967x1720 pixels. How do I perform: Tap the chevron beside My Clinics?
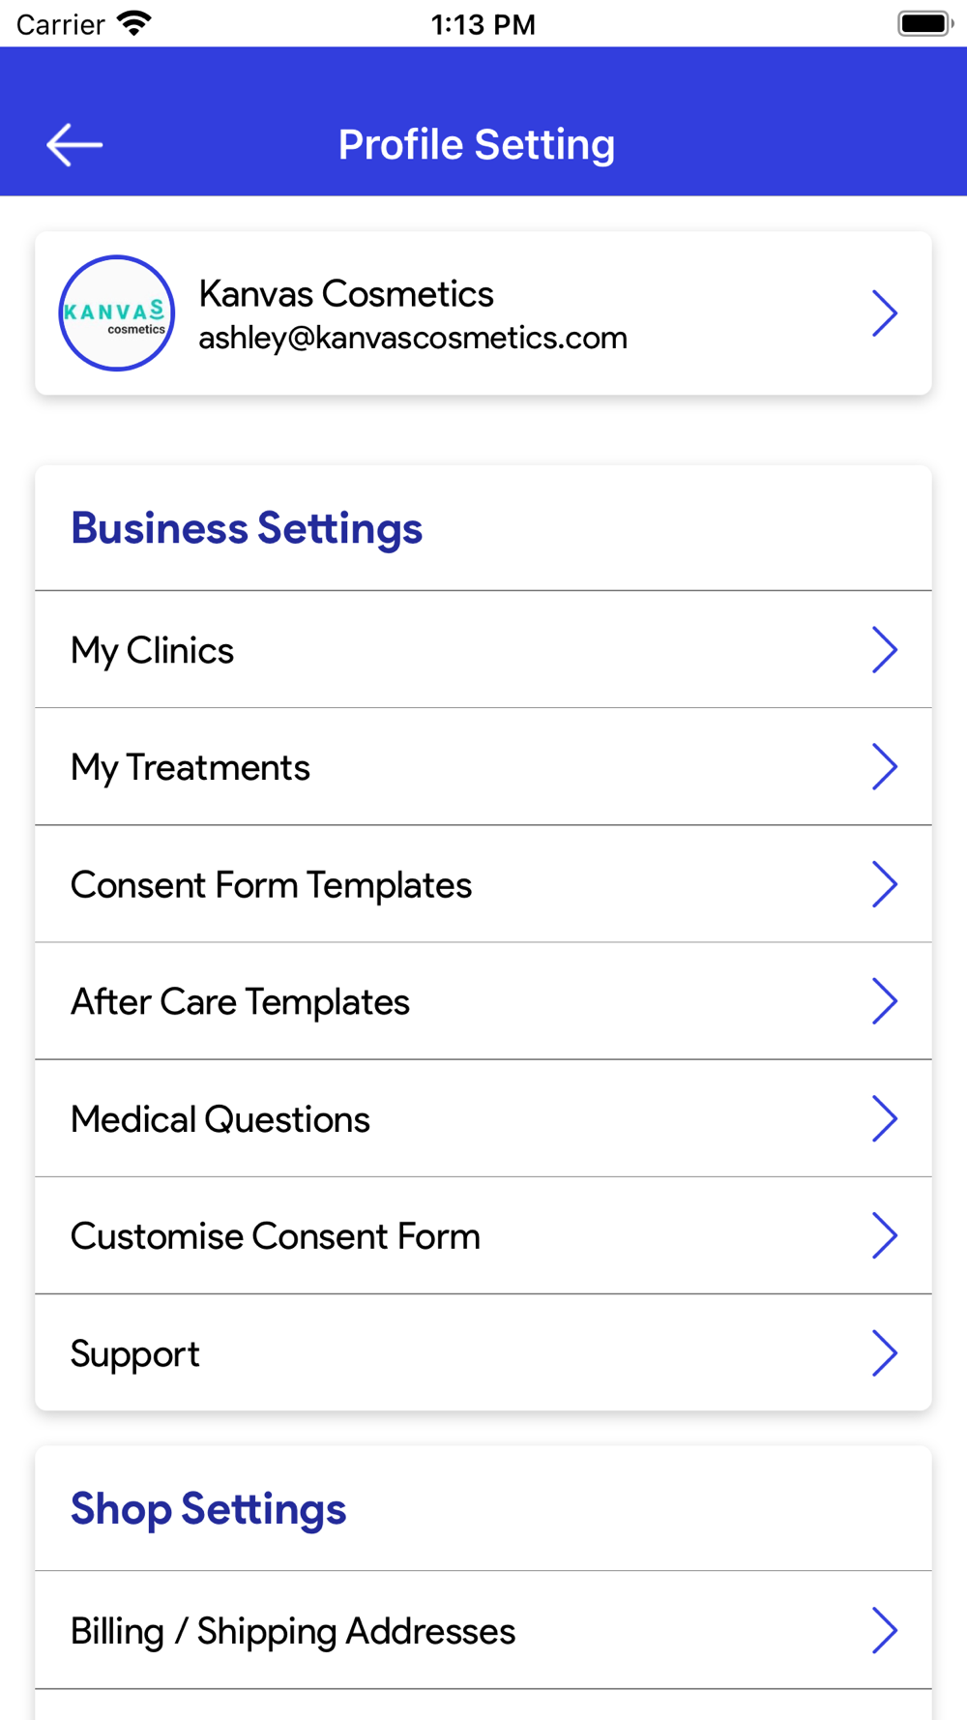coord(885,649)
